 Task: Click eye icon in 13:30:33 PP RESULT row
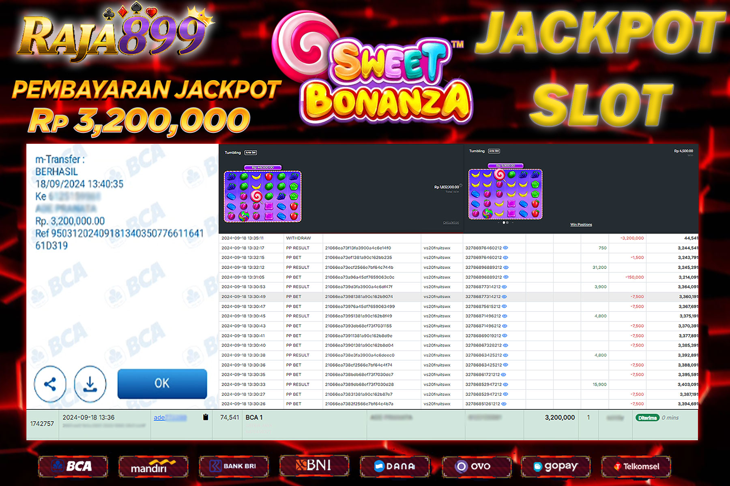[505, 384]
